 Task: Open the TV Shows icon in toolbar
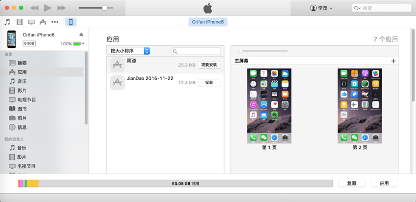click(x=31, y=22)
